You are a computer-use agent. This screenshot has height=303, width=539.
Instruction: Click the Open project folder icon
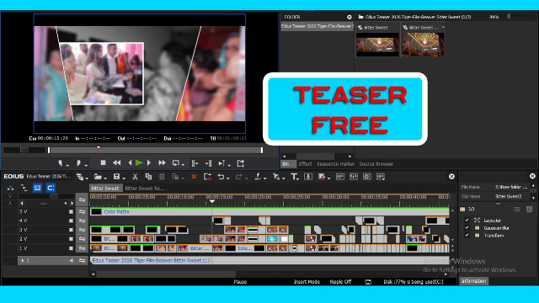[98, 177]
